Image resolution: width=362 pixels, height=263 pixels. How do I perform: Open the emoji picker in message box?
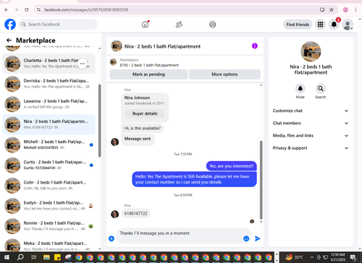tap(246, 238)
